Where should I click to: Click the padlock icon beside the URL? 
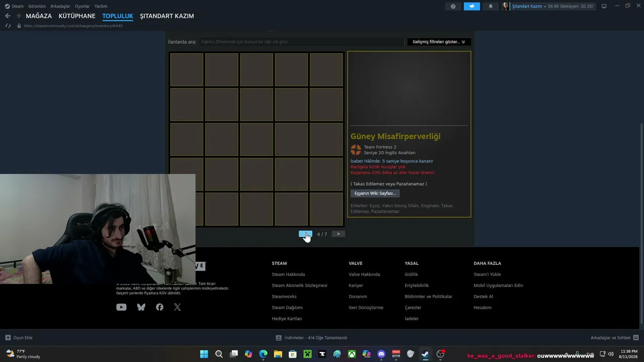[19, 26]
